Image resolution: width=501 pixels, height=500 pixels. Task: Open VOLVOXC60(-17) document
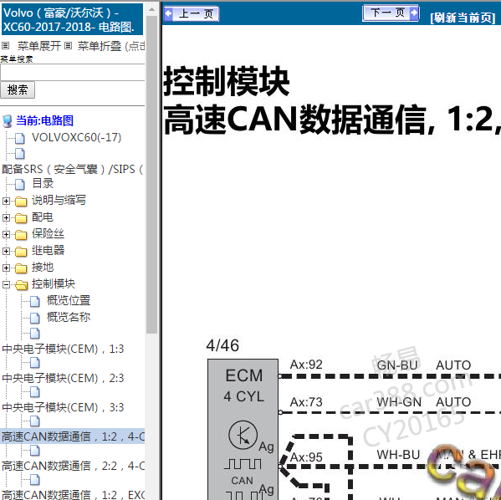coord(77,137)
